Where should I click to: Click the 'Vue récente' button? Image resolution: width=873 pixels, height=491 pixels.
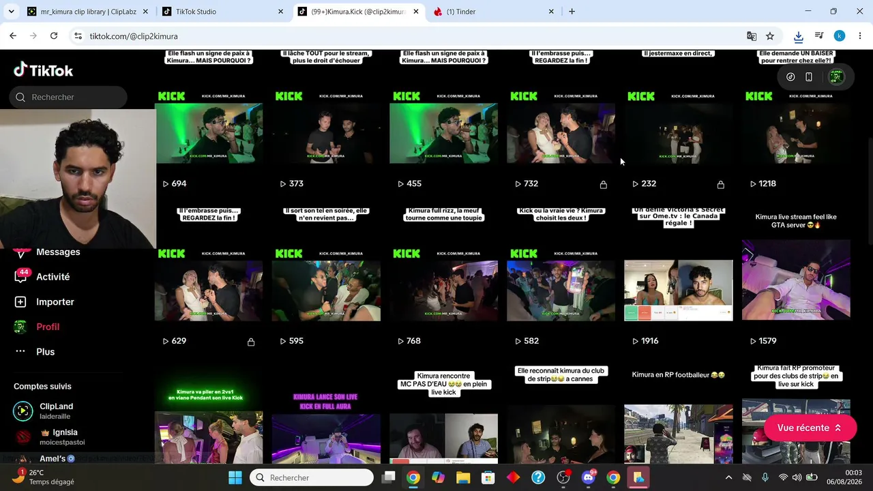[x=810, y=428]
